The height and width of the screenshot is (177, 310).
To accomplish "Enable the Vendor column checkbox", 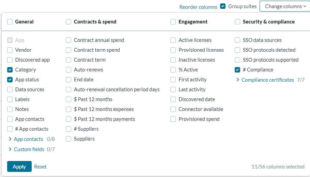I will click(x=10, y=50).
